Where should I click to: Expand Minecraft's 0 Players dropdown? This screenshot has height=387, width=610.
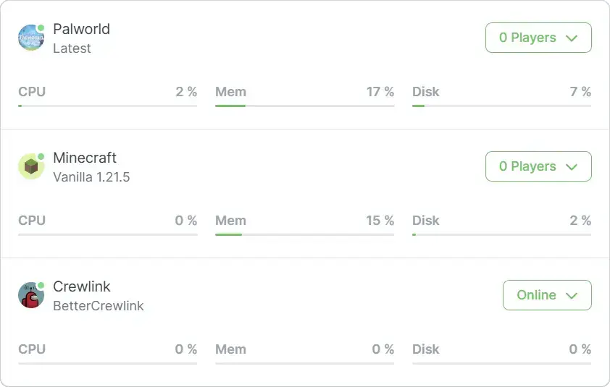538,166
